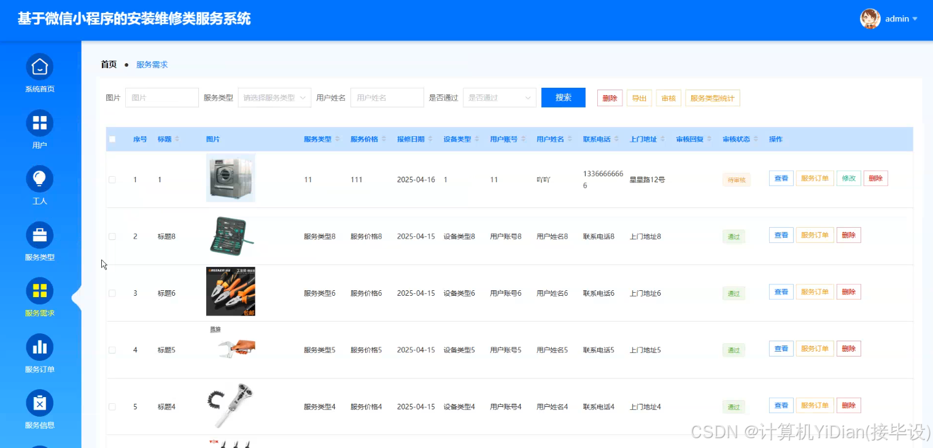Image resolution: width=933 pixels, height=448 pixels.
Task: Select the 用户 users icon in sidebar
Action: (x=39, y=122)
